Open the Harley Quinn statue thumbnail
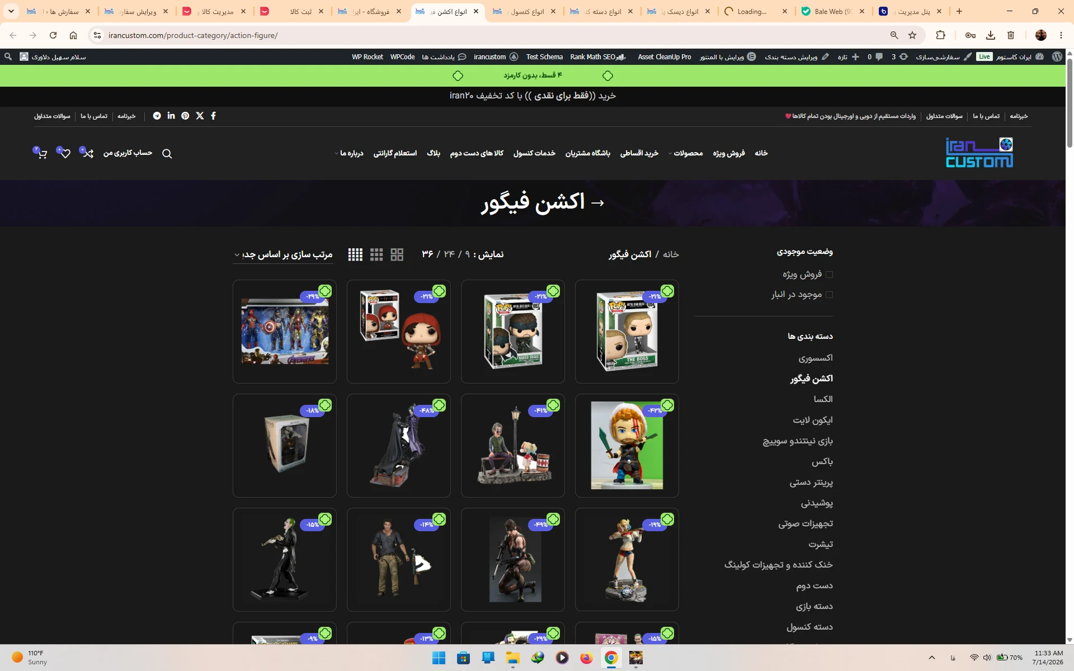Image resolution: width=1074 pixels, height=671 pixels. [627, 560]
